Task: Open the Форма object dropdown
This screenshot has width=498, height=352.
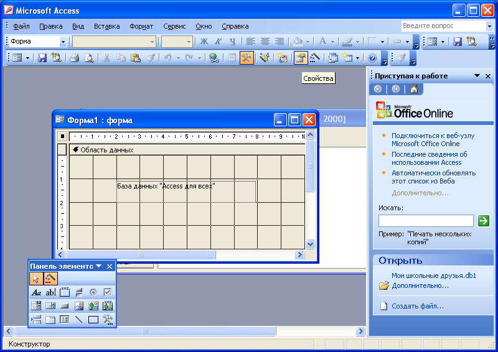Action: pyautogui.click(x=63, y=42)
